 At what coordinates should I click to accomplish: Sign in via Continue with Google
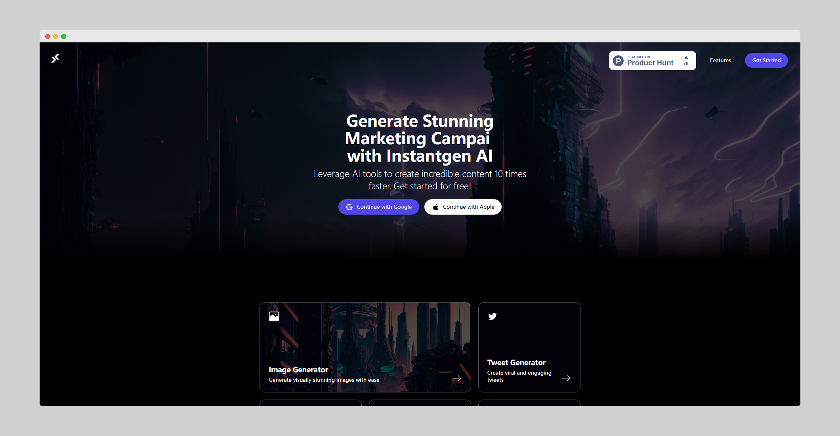point(379,207)
